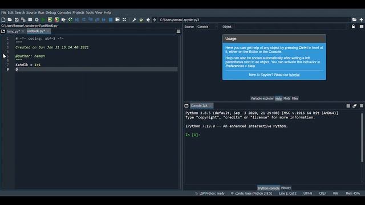
Task: Start debugging the file
Action: [x=77, y=20]
